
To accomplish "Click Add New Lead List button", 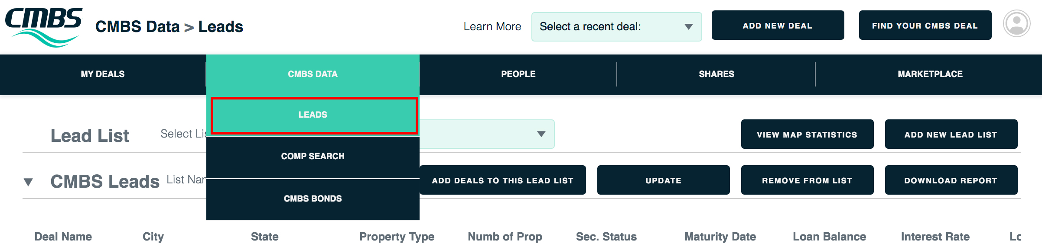I will (x=951, y=135).
